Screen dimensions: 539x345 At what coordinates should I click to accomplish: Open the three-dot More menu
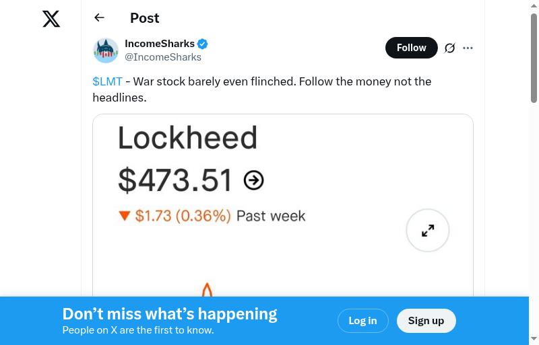(468, 48)
